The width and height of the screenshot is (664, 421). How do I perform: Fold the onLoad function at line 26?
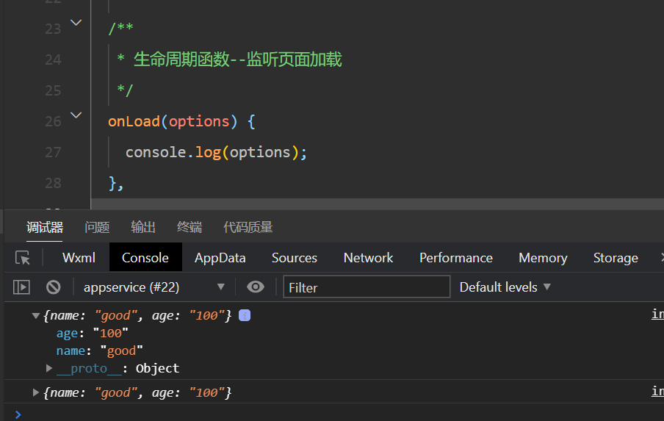pos(76,115)
